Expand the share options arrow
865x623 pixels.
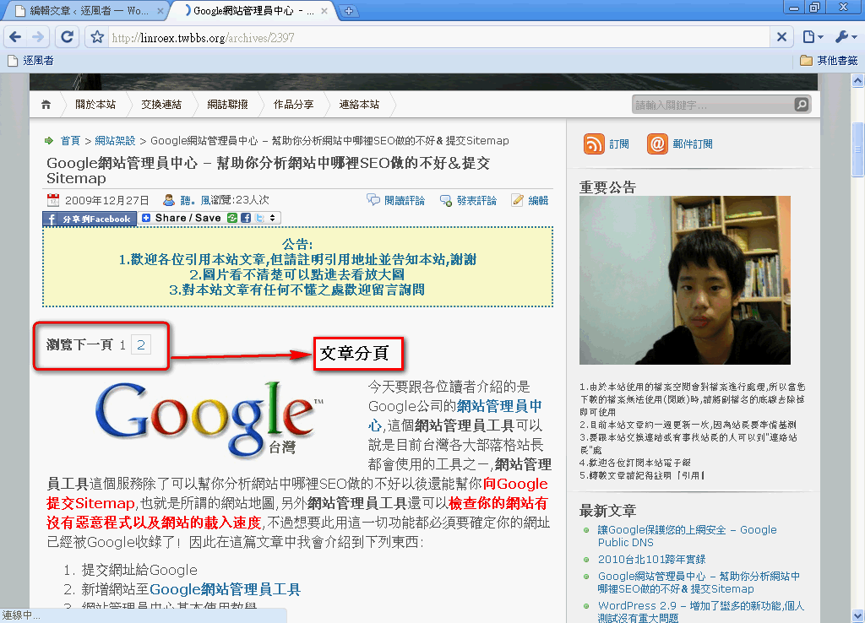click(273, 218)
